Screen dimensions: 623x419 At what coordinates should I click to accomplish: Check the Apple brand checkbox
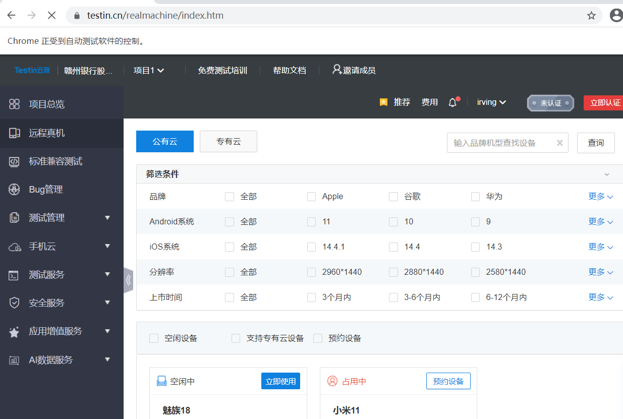point(311,197)
